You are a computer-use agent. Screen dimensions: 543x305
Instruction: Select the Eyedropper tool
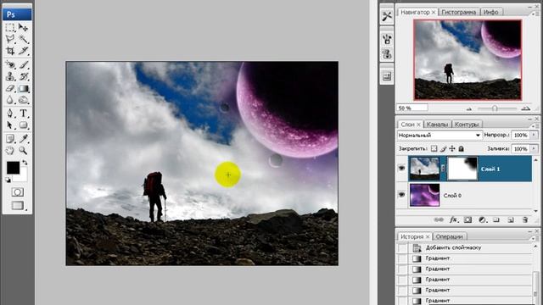point(23,138)
